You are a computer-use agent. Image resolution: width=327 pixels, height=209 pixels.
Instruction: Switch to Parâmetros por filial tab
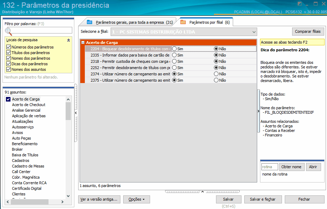tap(209, 22)
